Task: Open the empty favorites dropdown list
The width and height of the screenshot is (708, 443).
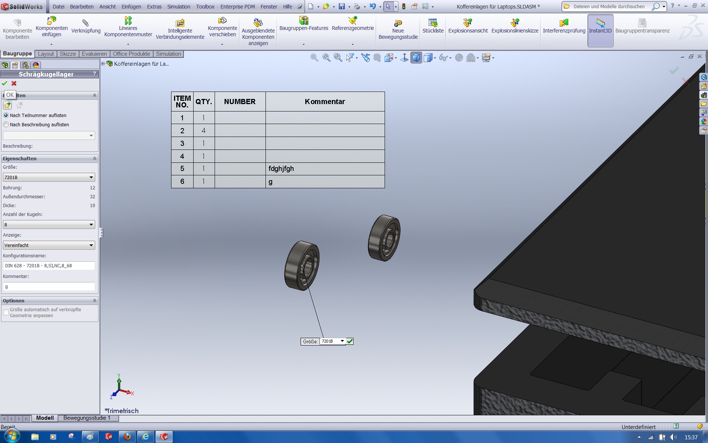Action: [49, 136]
